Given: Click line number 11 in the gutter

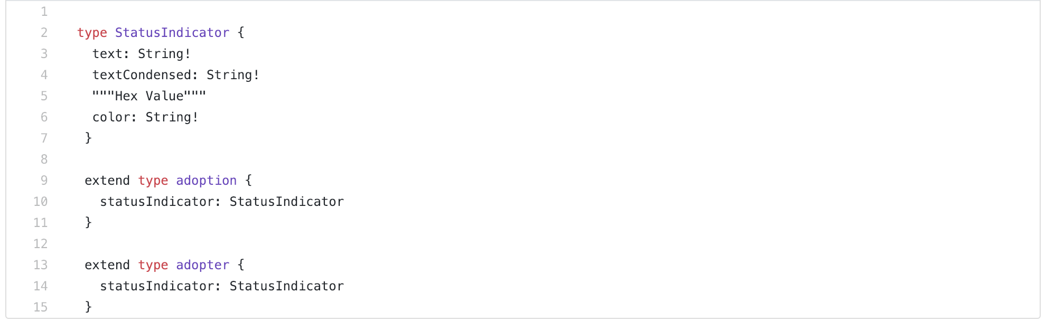Looking at the screenshot, I should (x=41, y=223).
